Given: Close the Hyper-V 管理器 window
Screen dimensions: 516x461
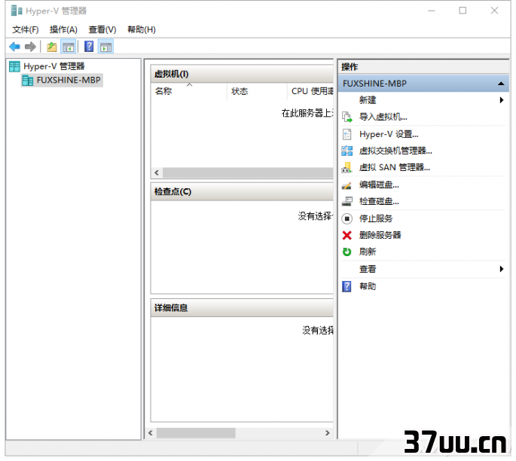Looking at the screenshot, I should coord(494,11).
